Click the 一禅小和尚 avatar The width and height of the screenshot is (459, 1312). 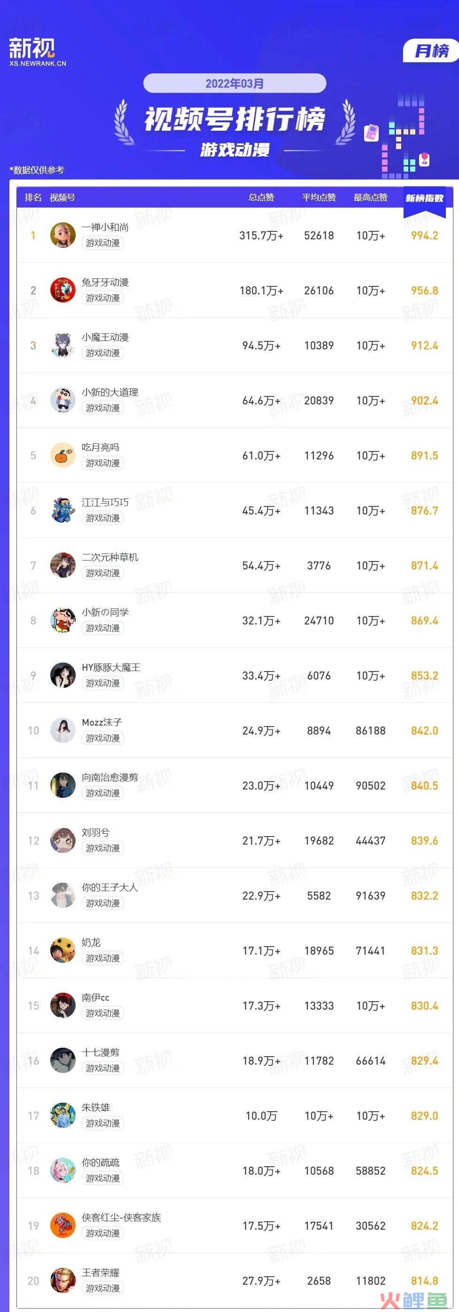(x=63, y=235)
